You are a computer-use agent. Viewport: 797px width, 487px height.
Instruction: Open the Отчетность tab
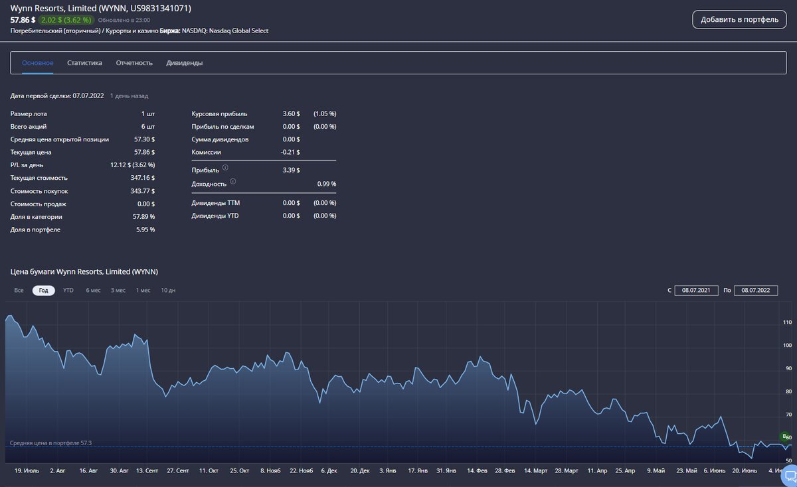pyautogui.click(x=134, y=63)
